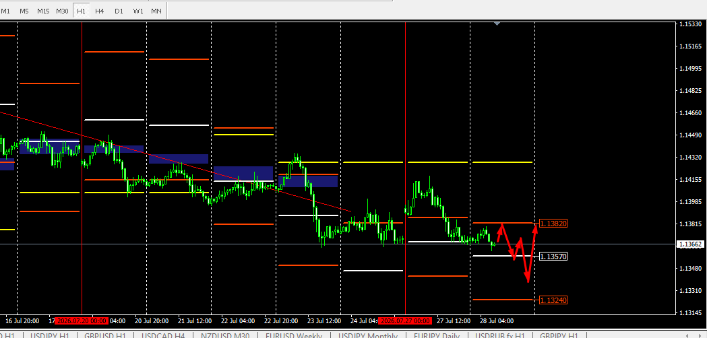This screenshot has height=338, width=707.
Task: Click the 1.15330 value on the price axis
Action: click(690, 24)
